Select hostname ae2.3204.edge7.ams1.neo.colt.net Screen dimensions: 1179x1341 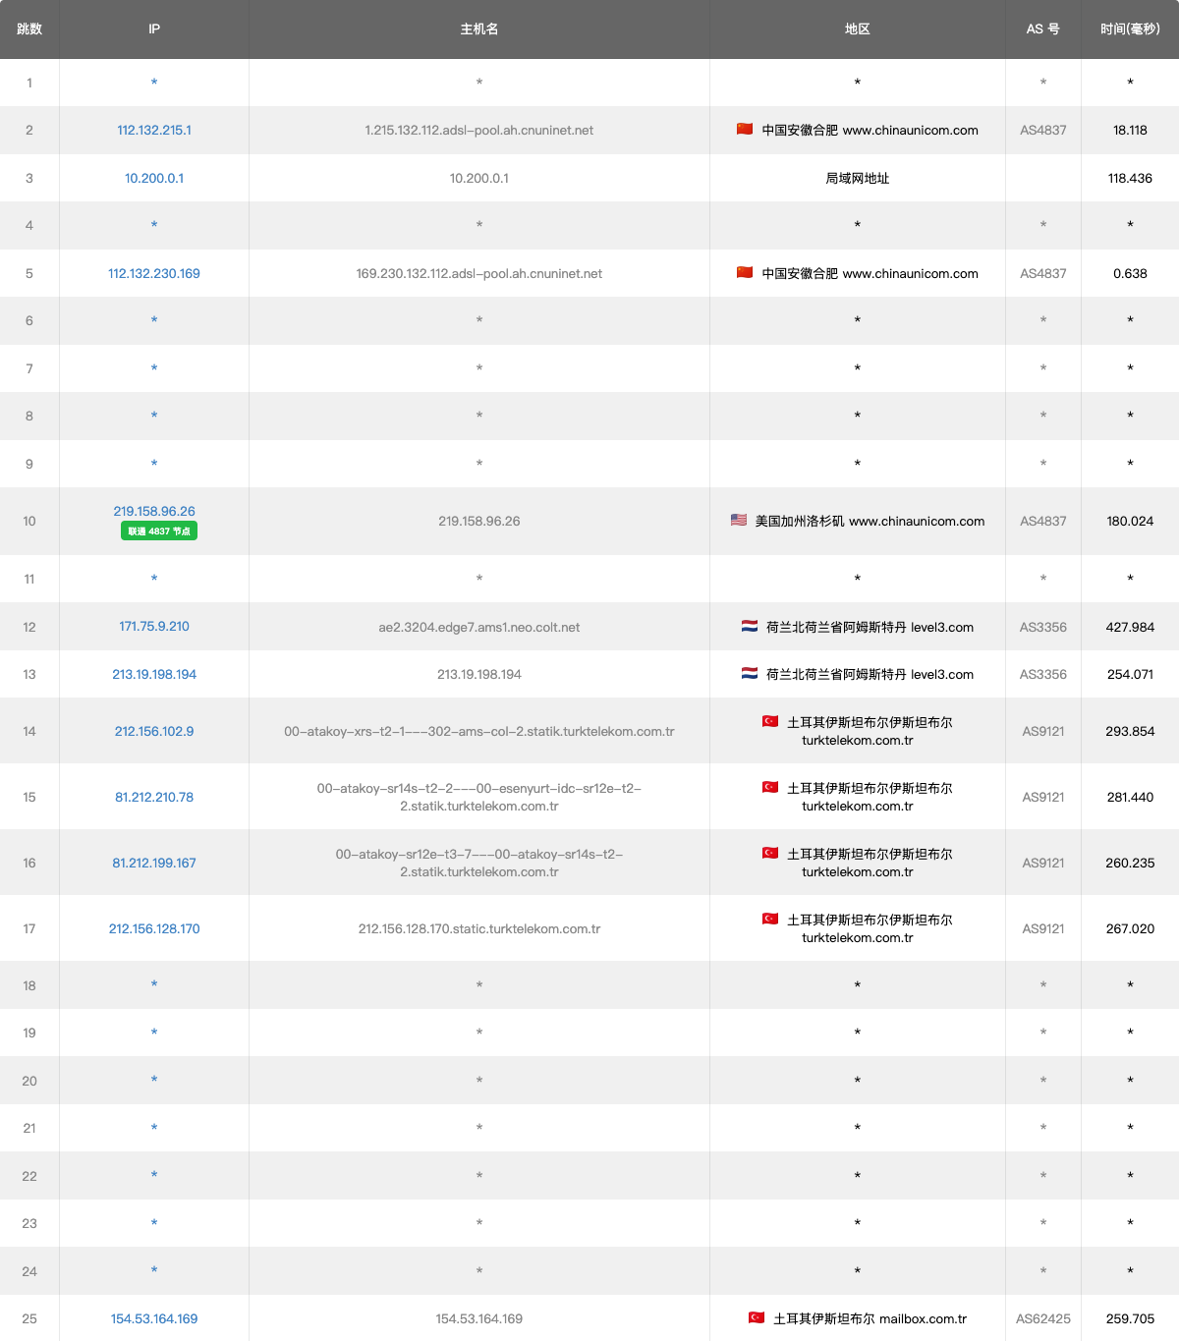[479, 627]
